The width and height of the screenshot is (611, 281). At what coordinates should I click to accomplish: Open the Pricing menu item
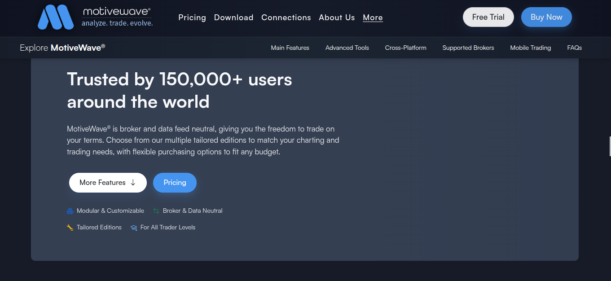[192, 18]
